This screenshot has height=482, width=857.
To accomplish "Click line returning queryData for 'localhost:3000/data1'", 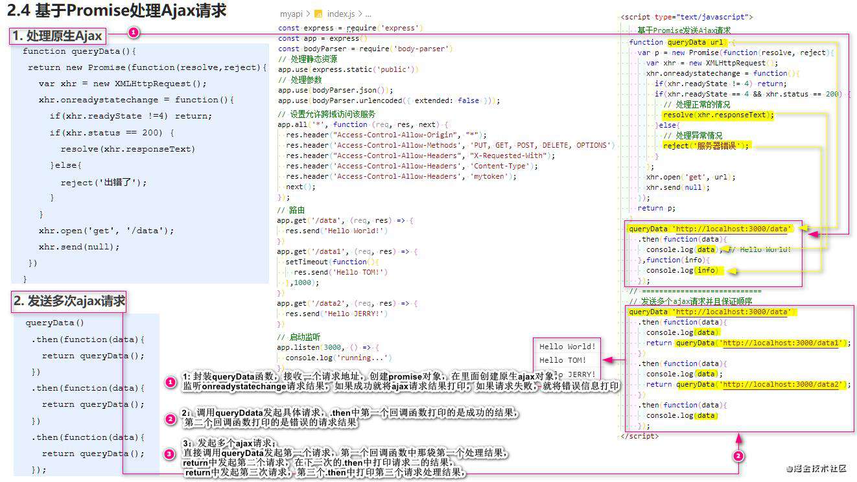I will [x=748, y=343].
